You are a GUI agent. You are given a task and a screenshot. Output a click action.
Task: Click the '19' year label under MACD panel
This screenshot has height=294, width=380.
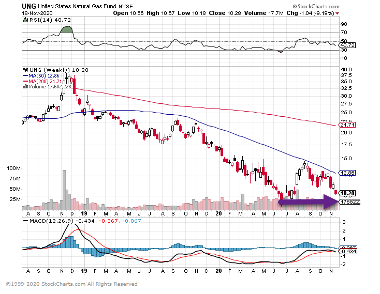click(84, 271)
